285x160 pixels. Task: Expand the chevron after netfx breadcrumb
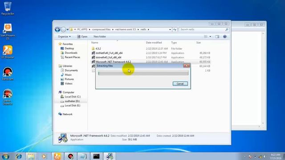pyautogui.click(x=148, y=29)
